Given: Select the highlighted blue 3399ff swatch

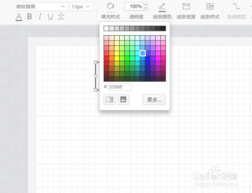Looking at the screenshot, I should (142, 53).
